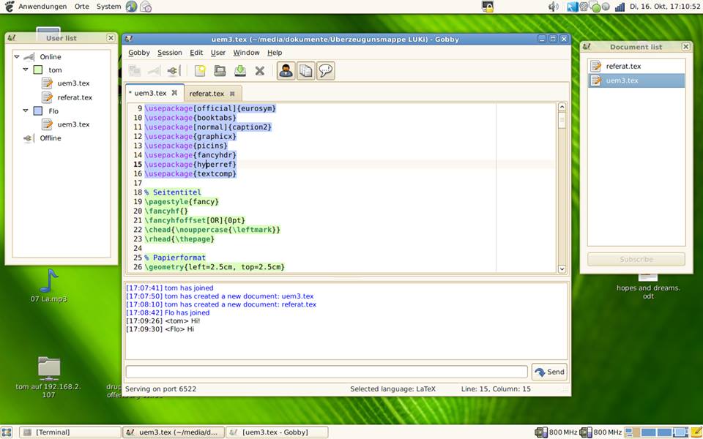Click the new document toolbar icon
703x439 pixels.
[200, 71]
